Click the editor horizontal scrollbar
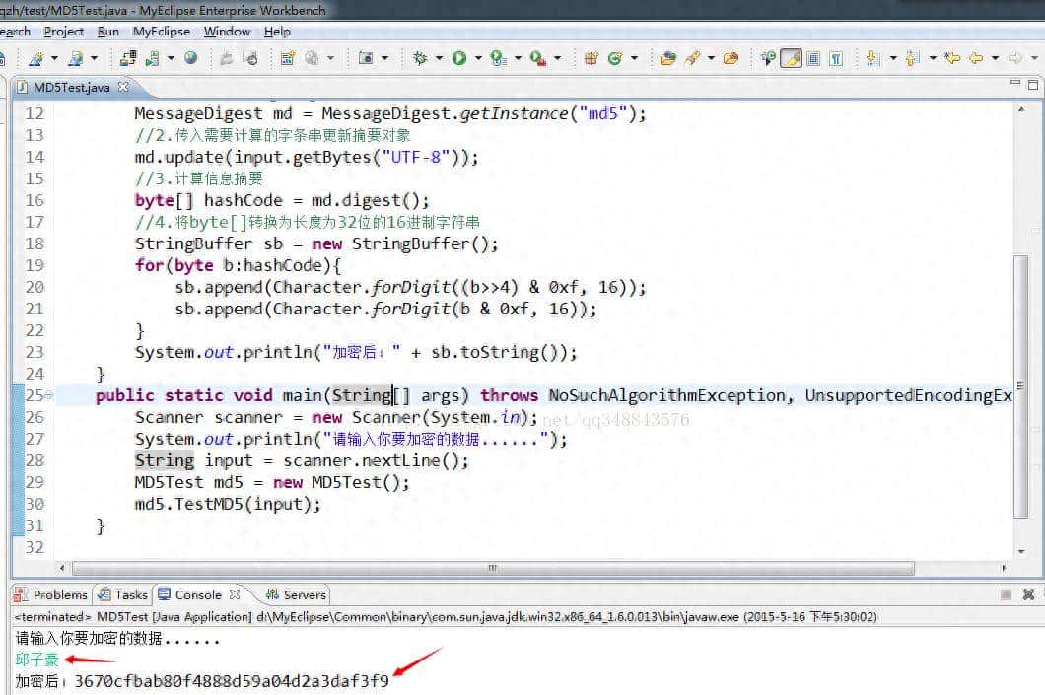Viewport: 1045px width, 695px height. (x=493, y=568)
